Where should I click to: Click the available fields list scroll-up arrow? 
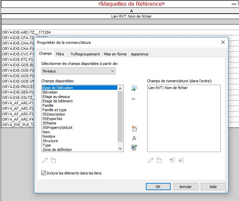coord(120,88)
